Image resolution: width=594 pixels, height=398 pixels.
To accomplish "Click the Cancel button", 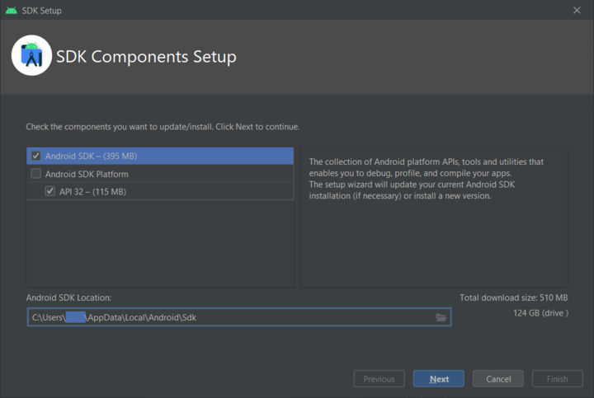I will 498,379.
